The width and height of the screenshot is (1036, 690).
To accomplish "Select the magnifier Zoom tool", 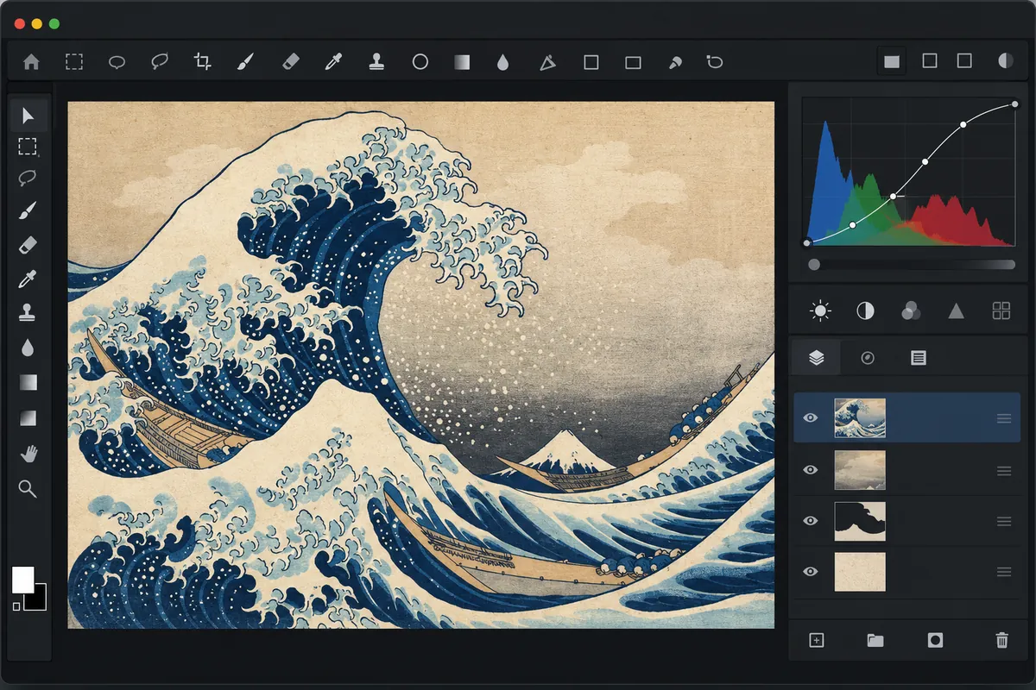I will pyautogui.click(x=28, y=489).
